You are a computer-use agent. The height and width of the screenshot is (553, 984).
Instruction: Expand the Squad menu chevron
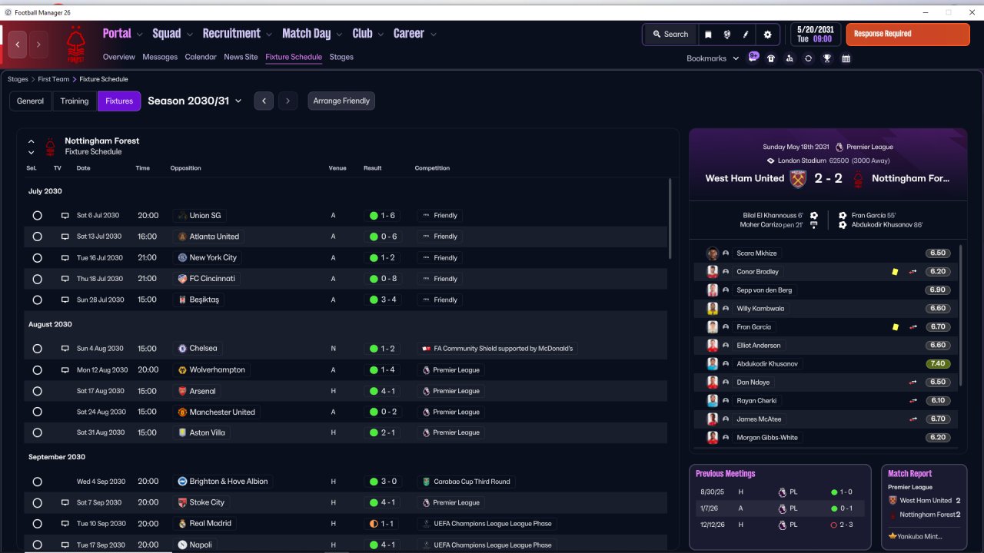[189, 35]
